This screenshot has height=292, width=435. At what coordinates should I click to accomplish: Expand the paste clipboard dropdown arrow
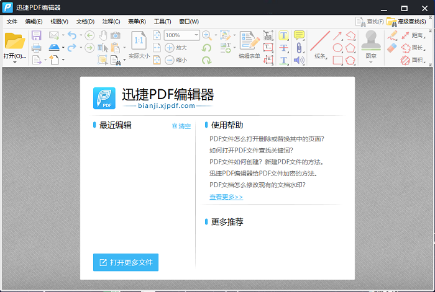pos(124,48)
